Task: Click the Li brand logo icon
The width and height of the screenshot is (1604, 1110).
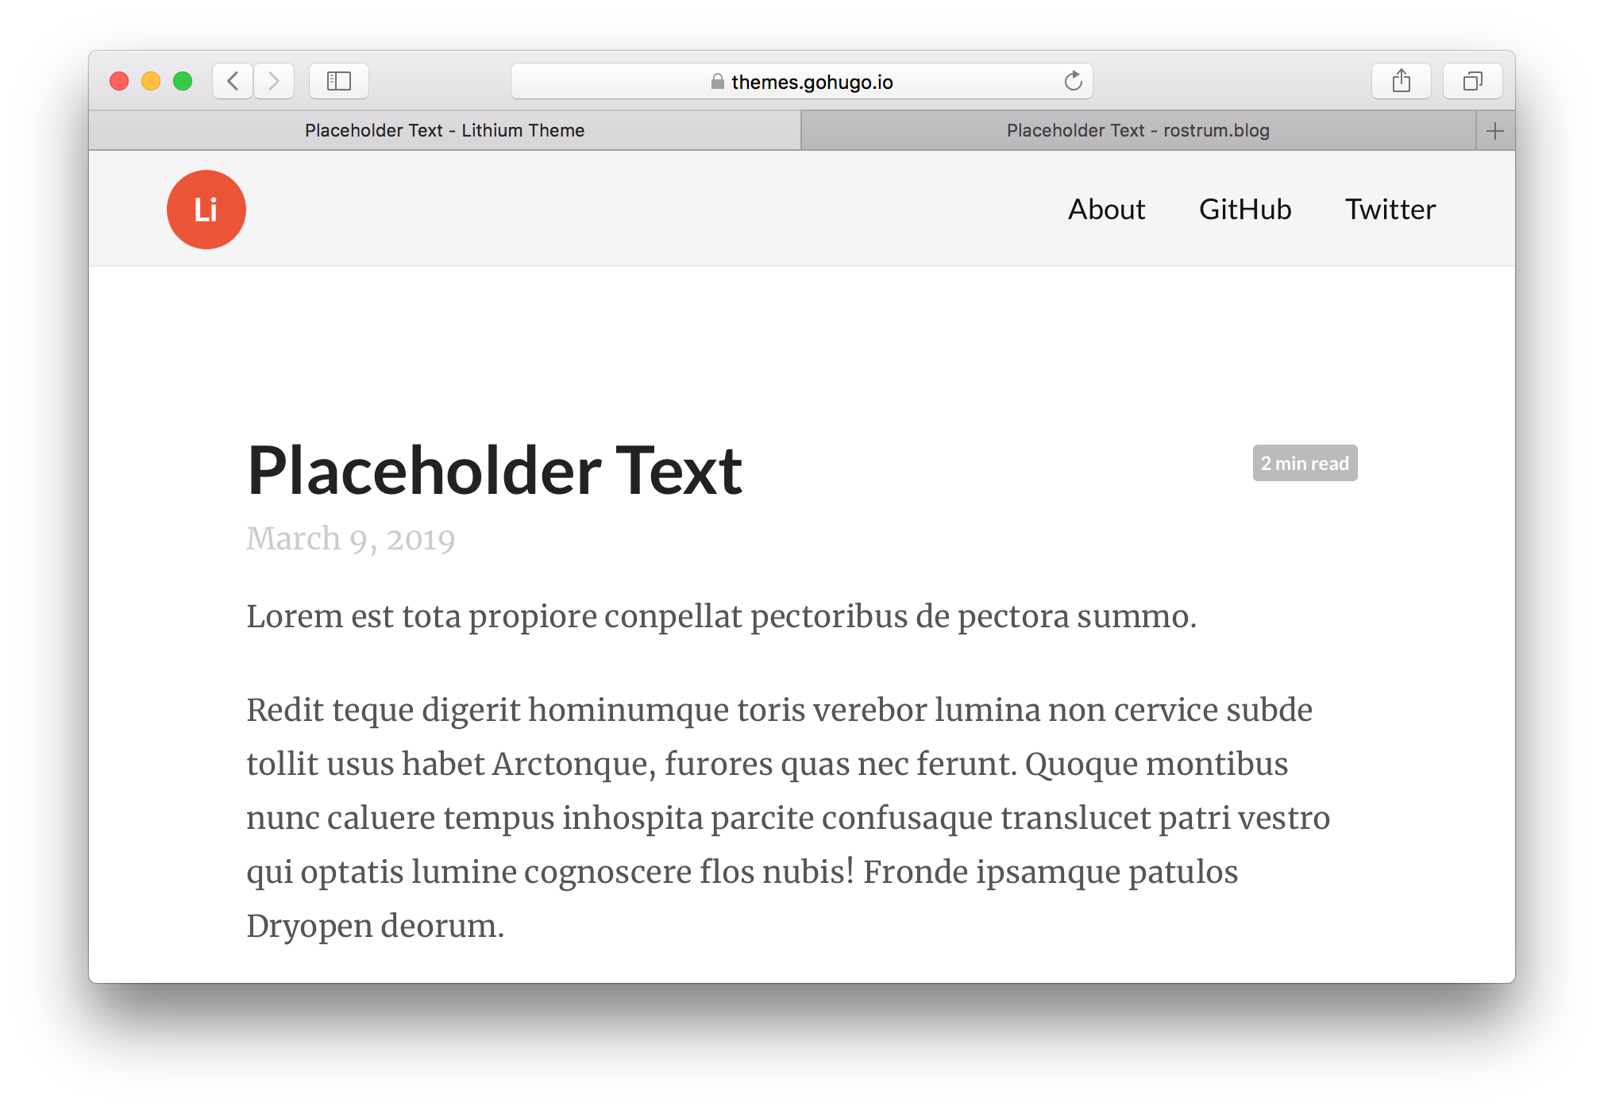Action: (x=205, y=210)
